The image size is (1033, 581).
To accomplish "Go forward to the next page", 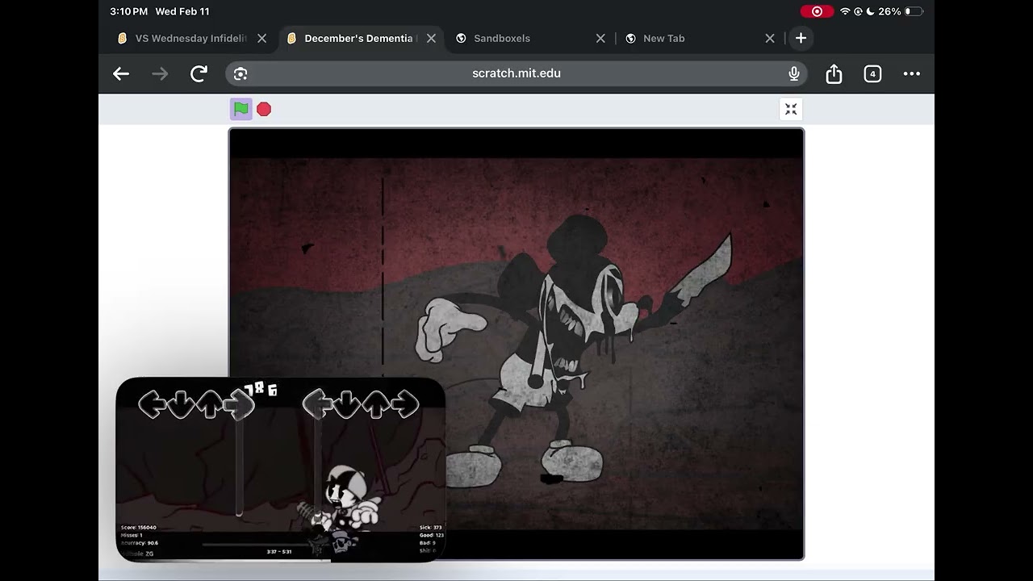I will coord(160,73).
